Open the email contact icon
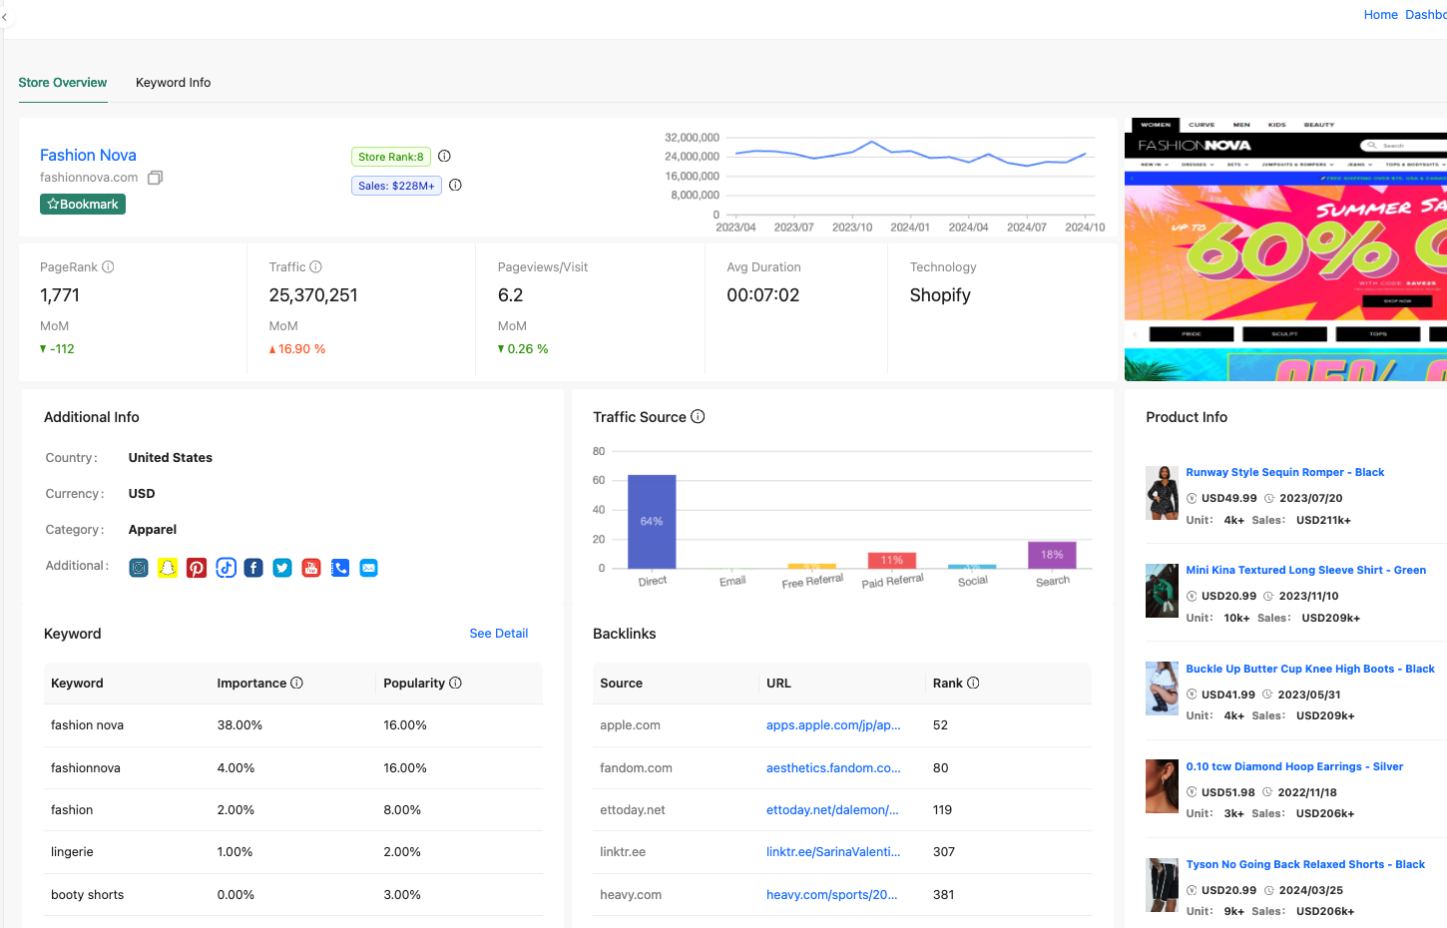Screen dimensions: 1447x928 [368, 568]
